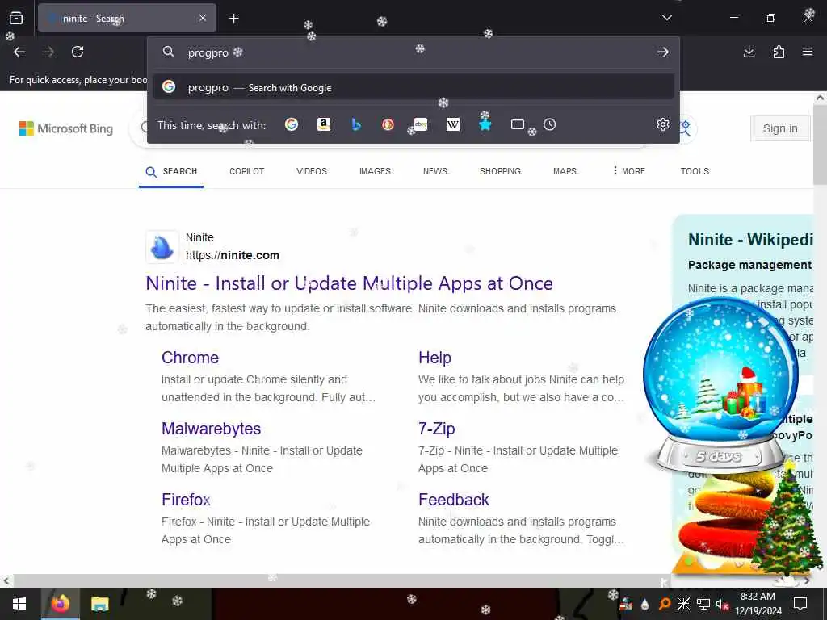
Task: Open the Firefox application menu
Action: pyautogui.click(x=808, y=52)
